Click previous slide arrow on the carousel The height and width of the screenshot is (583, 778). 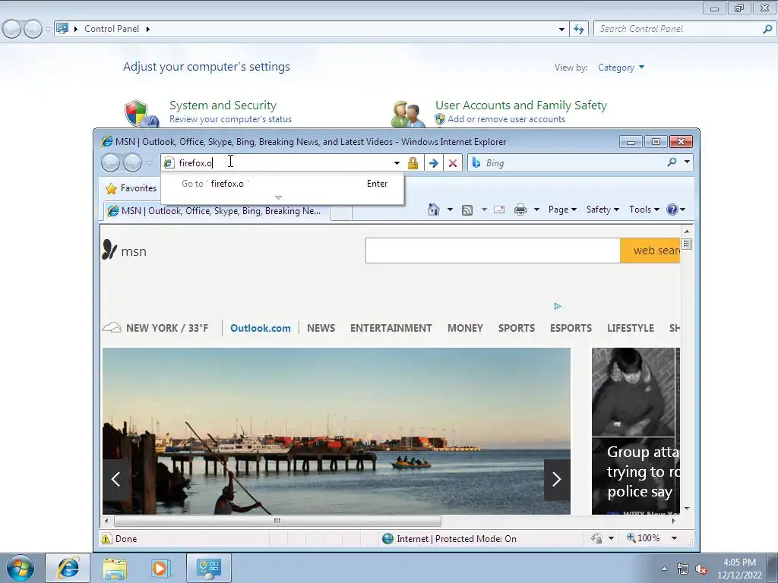(x=116, y=479)
